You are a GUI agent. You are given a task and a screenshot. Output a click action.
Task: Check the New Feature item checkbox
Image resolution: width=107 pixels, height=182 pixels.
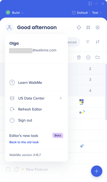[8, 169]
